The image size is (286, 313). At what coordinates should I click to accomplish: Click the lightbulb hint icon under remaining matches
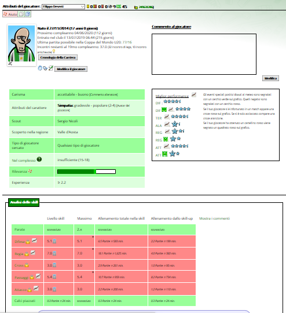tap(54, 52)
